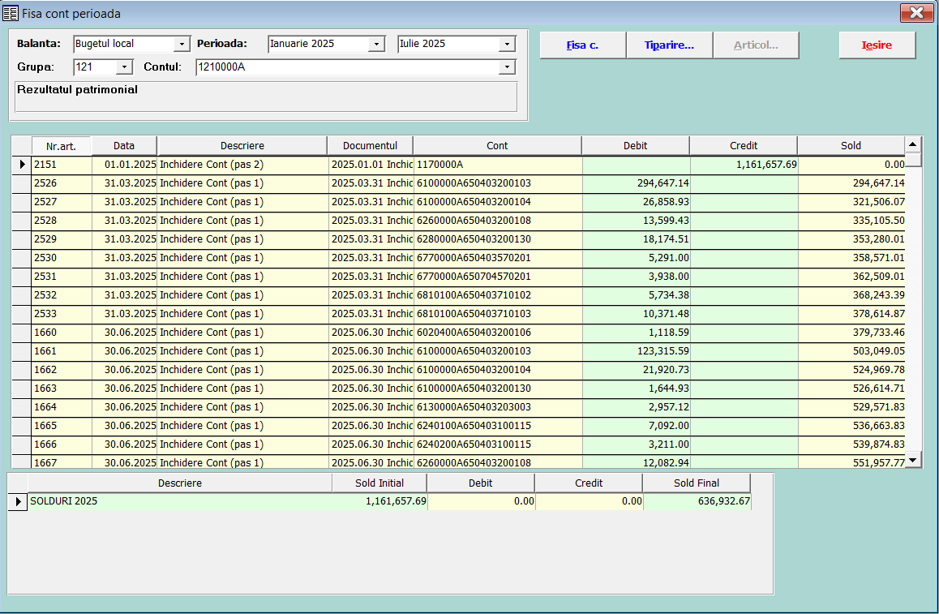939x614 pixels.
Task: Click the Sold cell showing 503,049.05
Action: click(851, 351)
